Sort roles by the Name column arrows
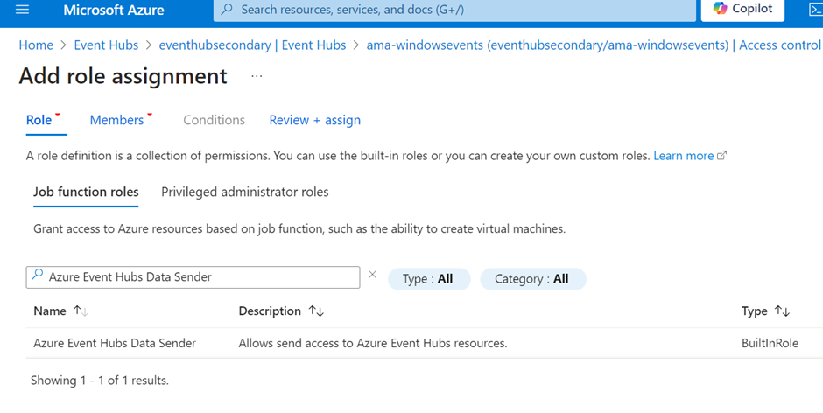Image resolution: width=823 pixels, height=413 pixels. pyautogui.click(x=81, y=311)
